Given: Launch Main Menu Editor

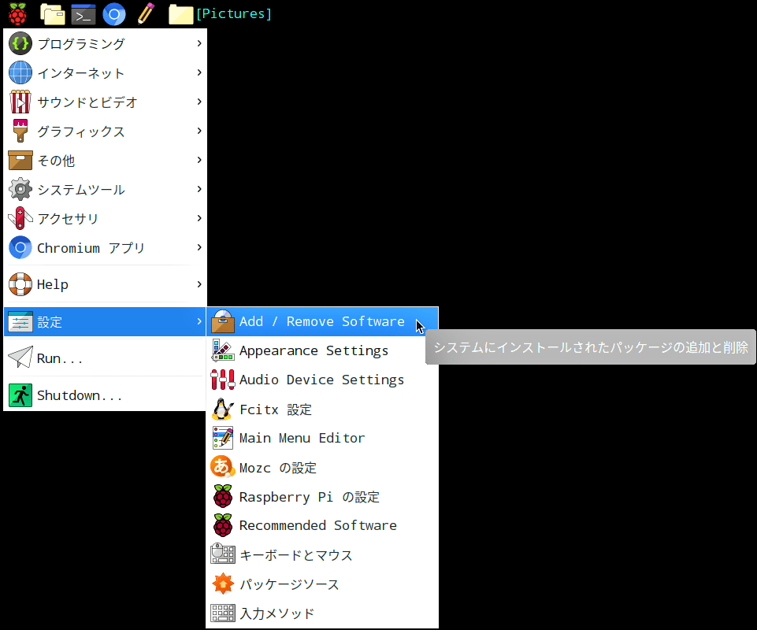Looking at the screenshot, I should pos(322,438).
